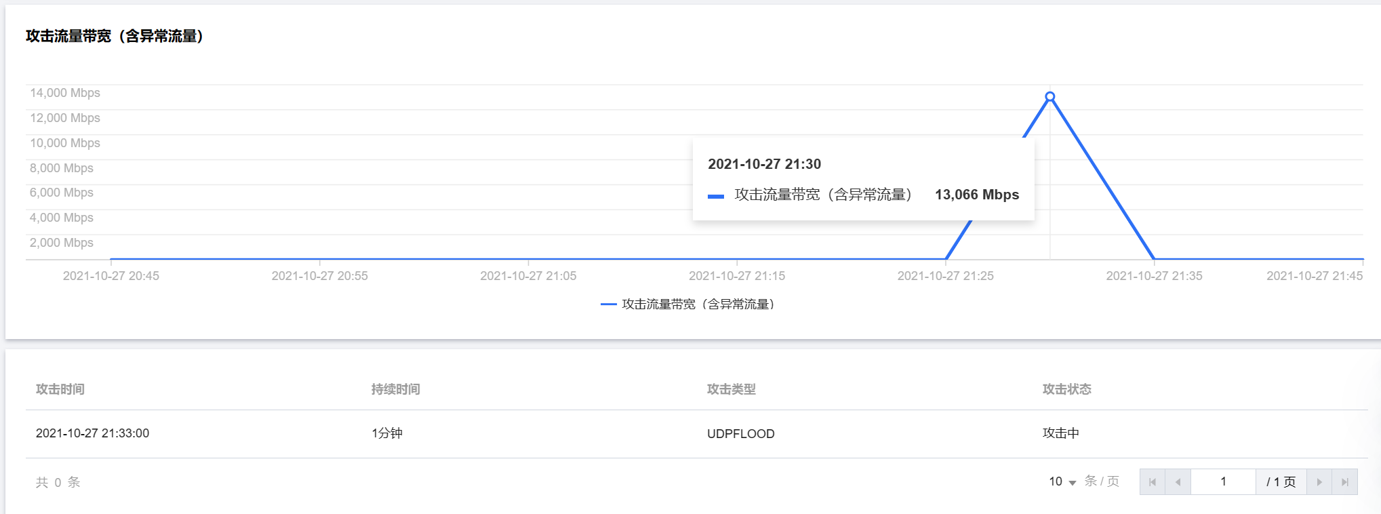Go to the first page arrow
Screen dimensions: 1381x514
[x=1153, y=482]
